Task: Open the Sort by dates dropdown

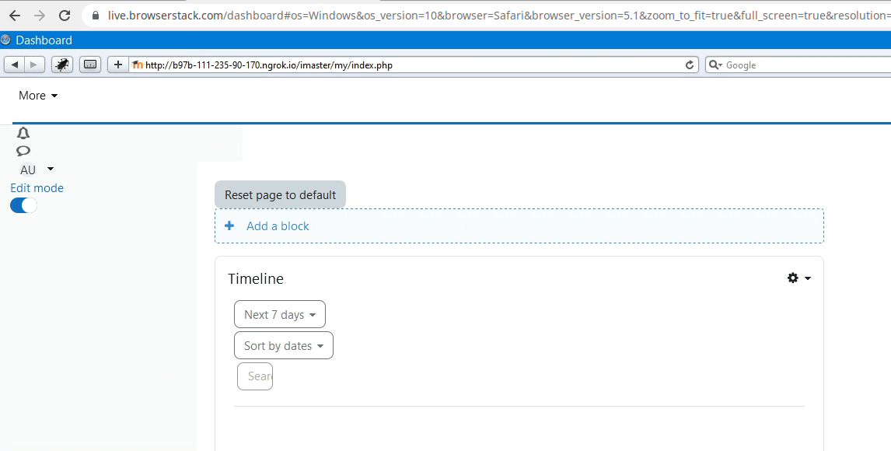Action: tap(284, 345)
